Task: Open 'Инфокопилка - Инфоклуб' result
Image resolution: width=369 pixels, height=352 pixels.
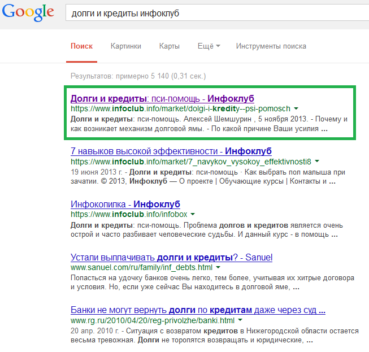Action: point(125,204)
